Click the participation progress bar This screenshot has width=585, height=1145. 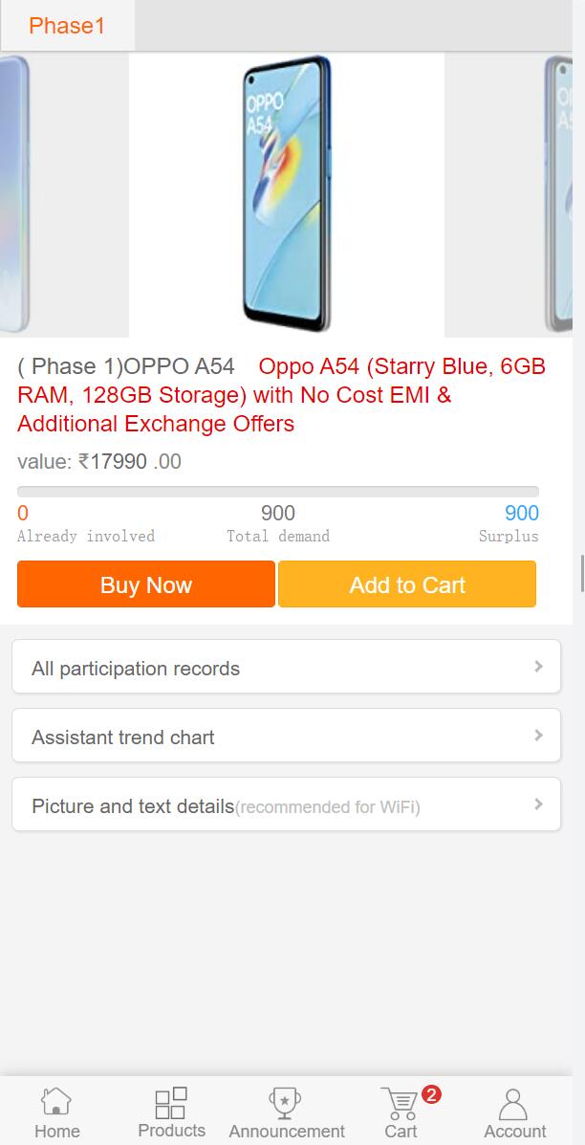tap(277, 492)
